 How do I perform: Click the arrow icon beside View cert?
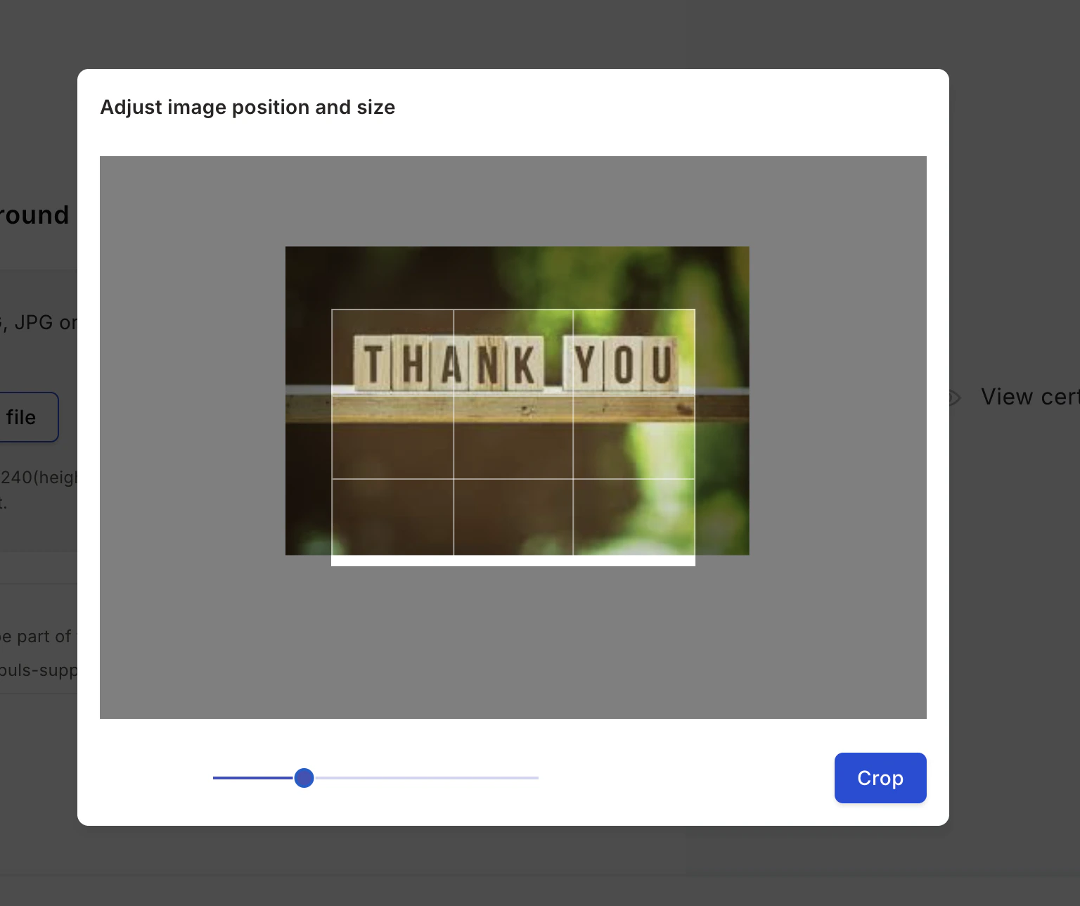tap(954, 397)
